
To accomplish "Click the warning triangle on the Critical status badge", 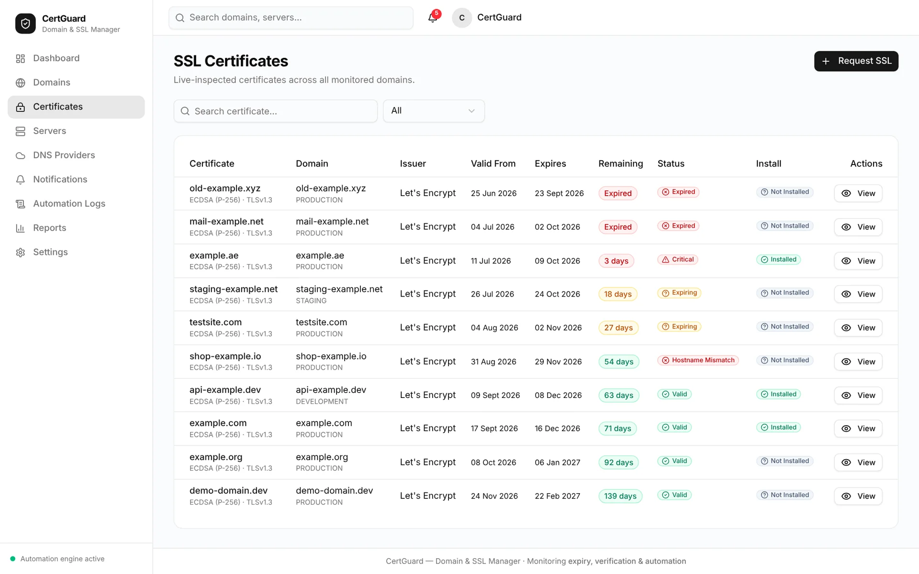I will [665, 259].
